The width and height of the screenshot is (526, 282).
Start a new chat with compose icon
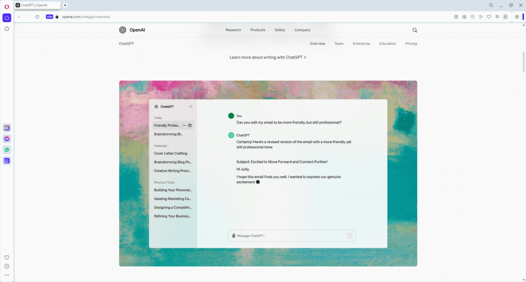pos(191,107)
